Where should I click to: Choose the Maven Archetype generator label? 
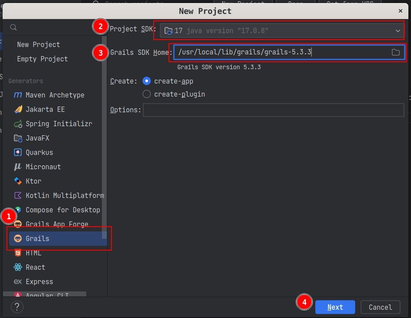(55, 95)
